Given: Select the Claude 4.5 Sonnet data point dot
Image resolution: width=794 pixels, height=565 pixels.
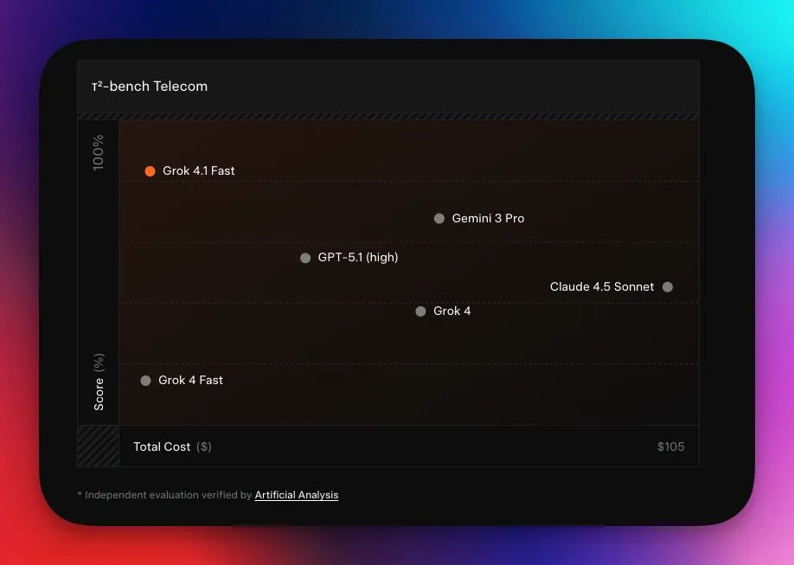Looking at the screenshot, I should point(668,287).
